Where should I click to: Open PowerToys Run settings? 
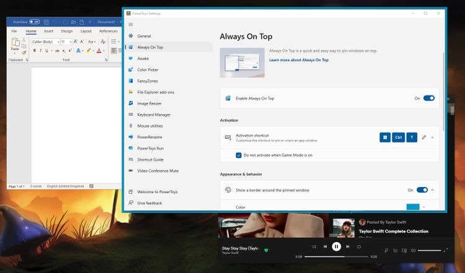(x=169, y=149)
